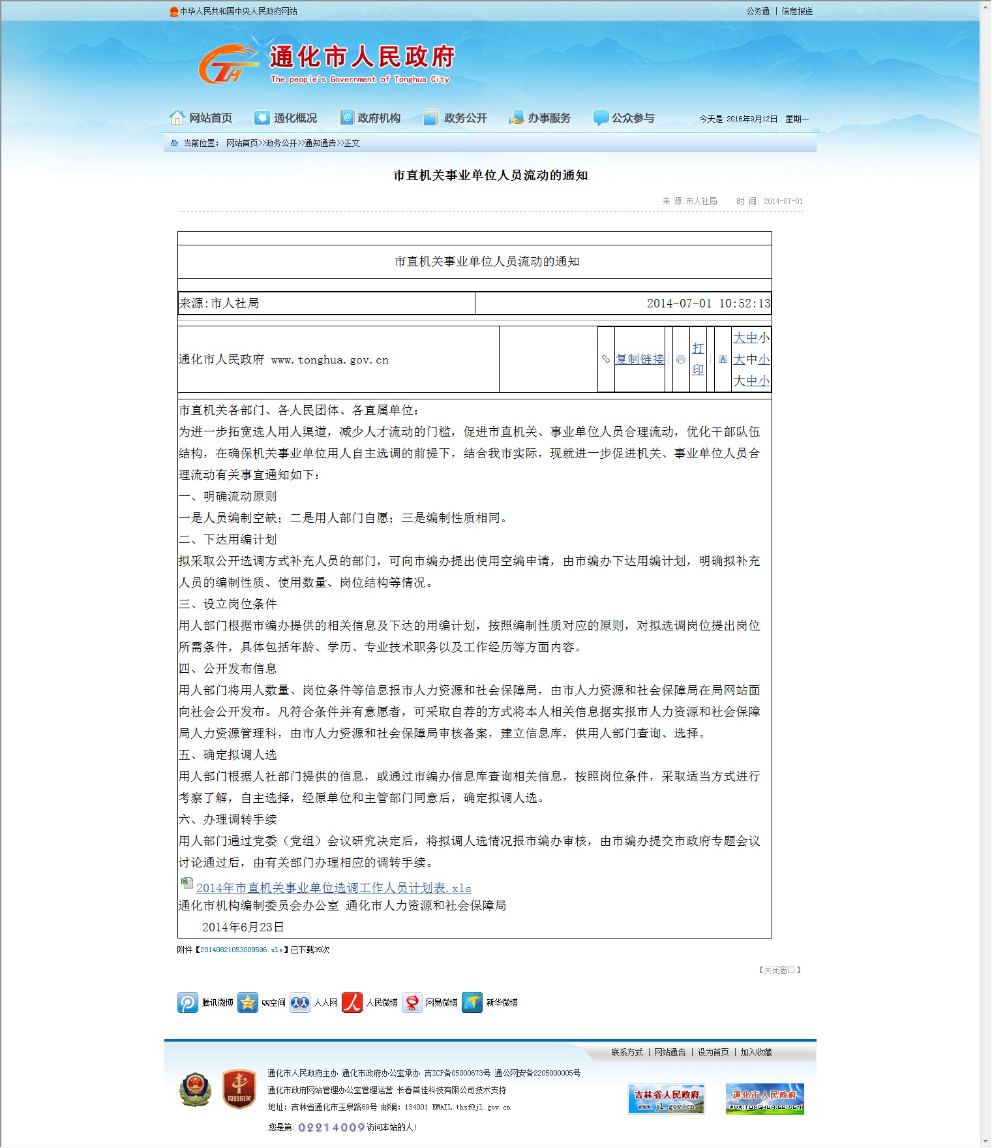Download the 2014年市直机关事业单位选调工作人员计划表.xls attachment
992x1148 pixels.
pos(333,888)
